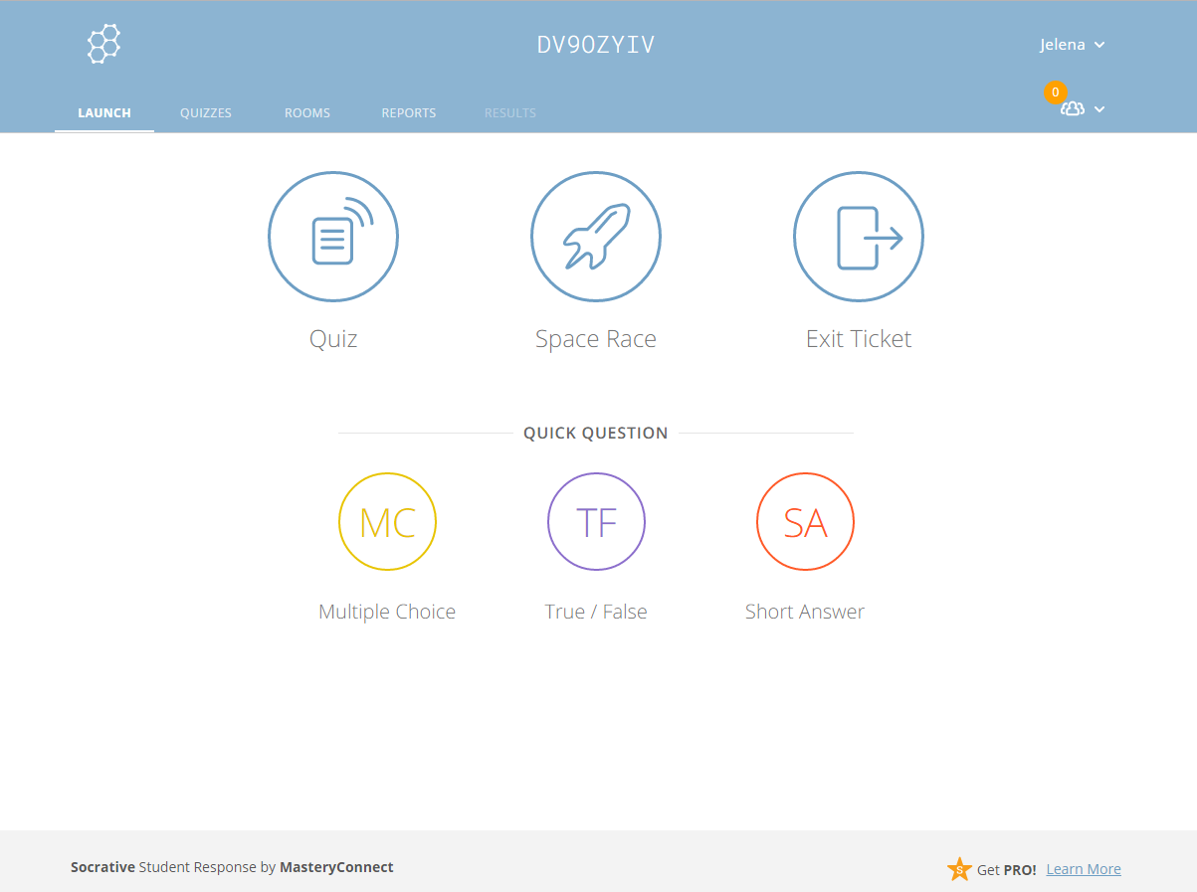The width and height of the screenshot is (1197, 892).
Task: Launch a Quiz via its icon
Action: [x=333, y=237]
